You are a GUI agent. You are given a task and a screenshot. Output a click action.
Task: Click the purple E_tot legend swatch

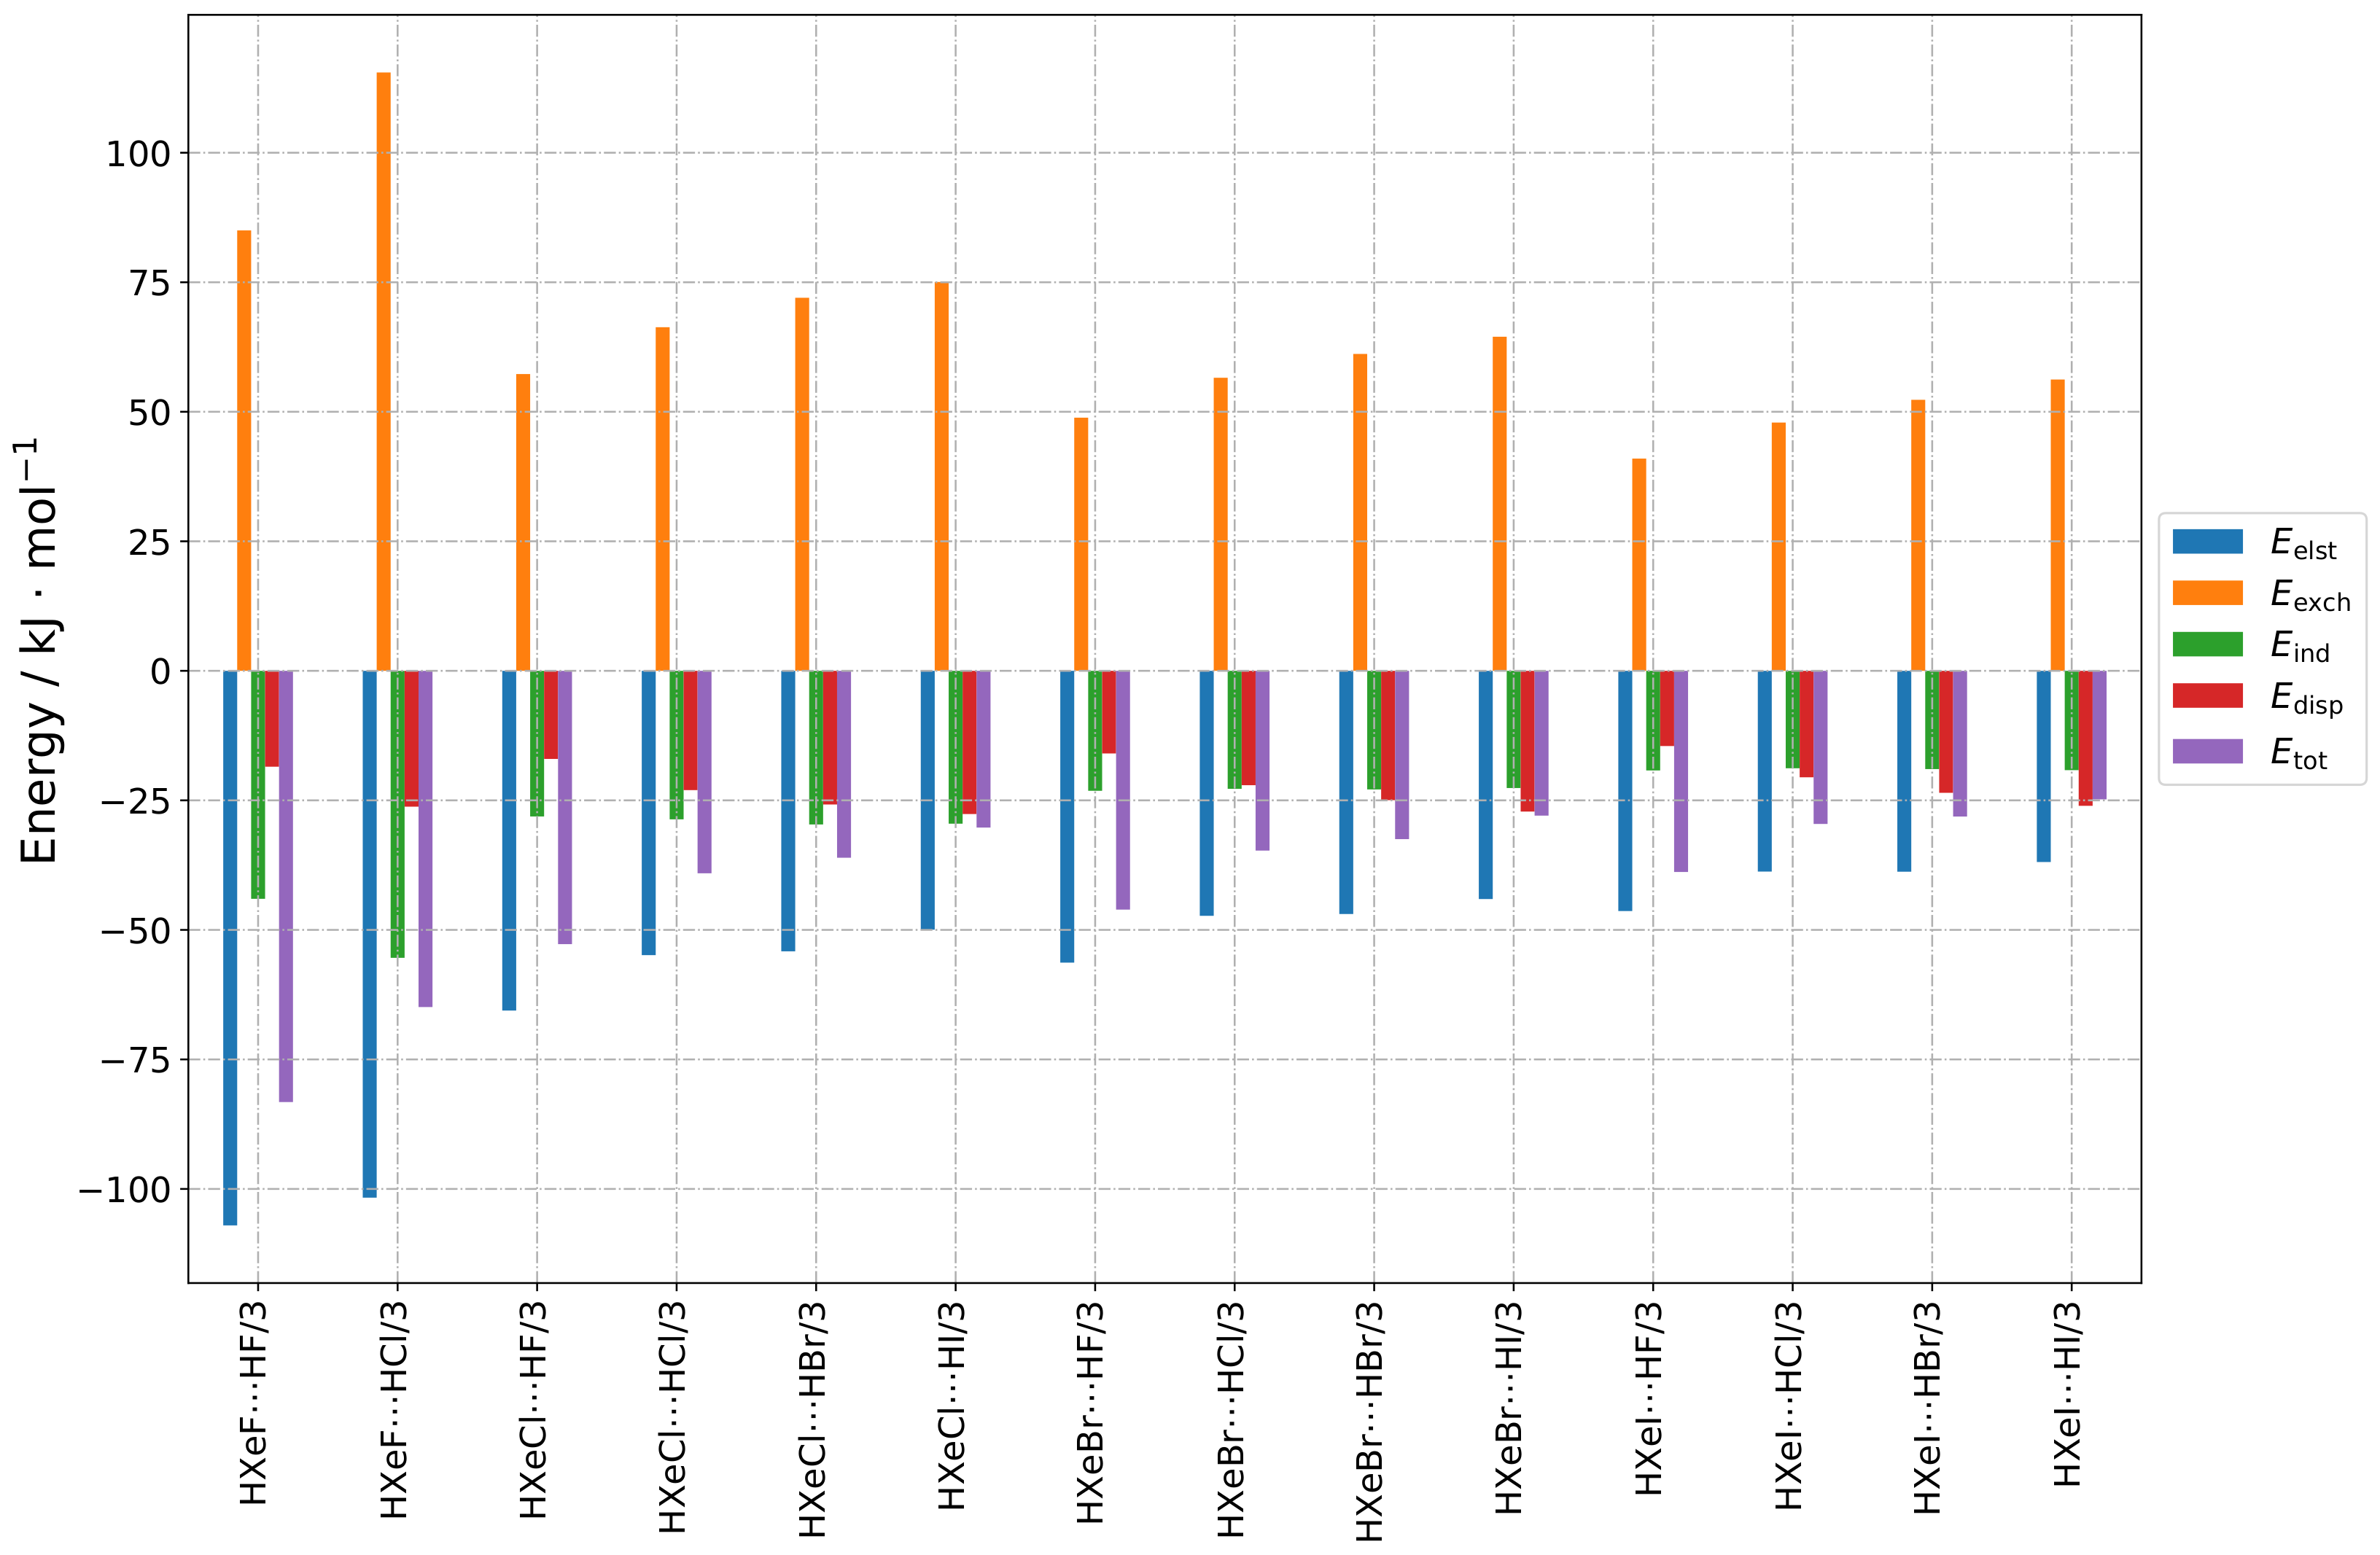pyautogui.click(x=2207, y=751)
